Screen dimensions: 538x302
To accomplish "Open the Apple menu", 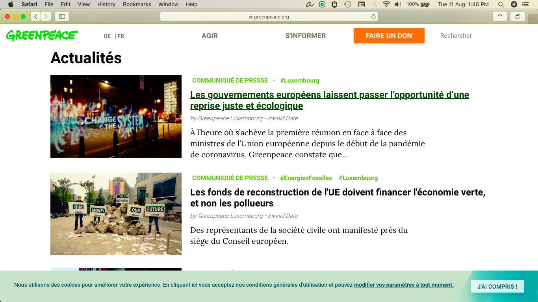I will 11,4.
